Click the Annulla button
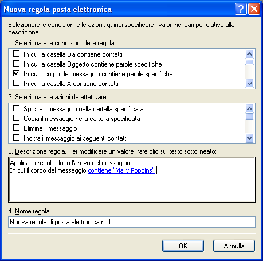Viewport: 263px width, 261px height. [234, 246]
